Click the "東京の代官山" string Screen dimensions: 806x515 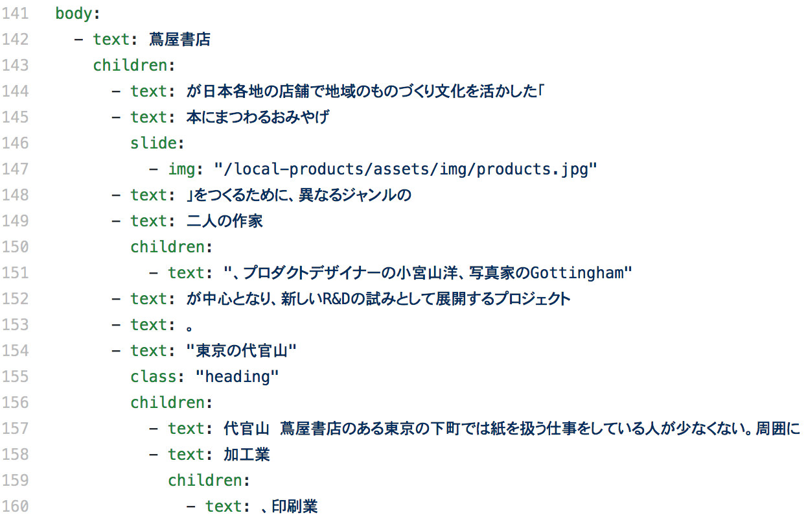click(241, 350)
